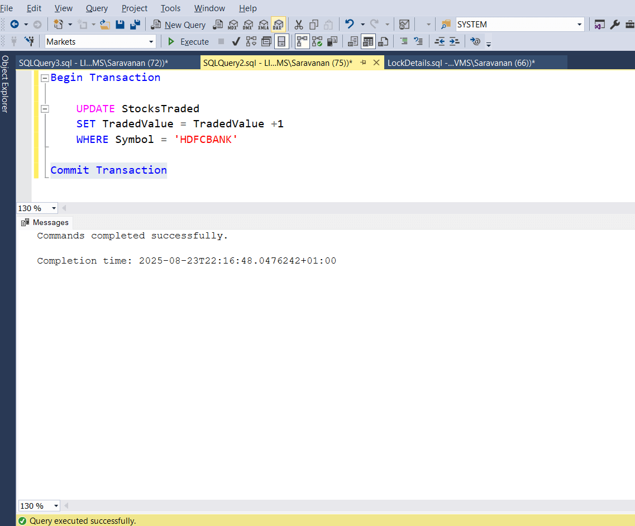Cut the selected text with scissors icon
The image size is (635, 526).
tap(298, 25)
